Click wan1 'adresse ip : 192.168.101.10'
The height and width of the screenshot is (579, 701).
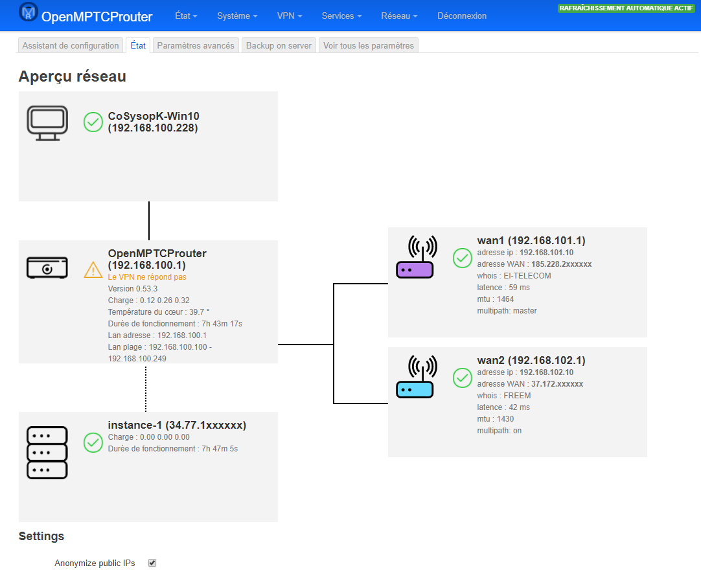click(x=525, y=253)
